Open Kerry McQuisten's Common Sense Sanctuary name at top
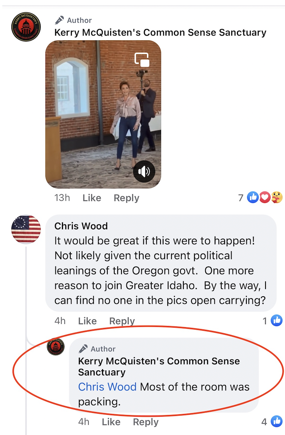 (160, 32)
